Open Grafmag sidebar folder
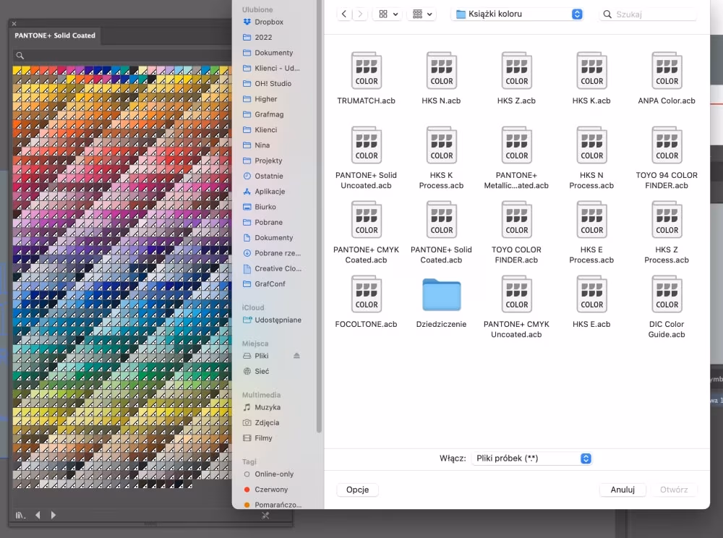The width and height of the screenshot is (723, 538). (269, 114)
